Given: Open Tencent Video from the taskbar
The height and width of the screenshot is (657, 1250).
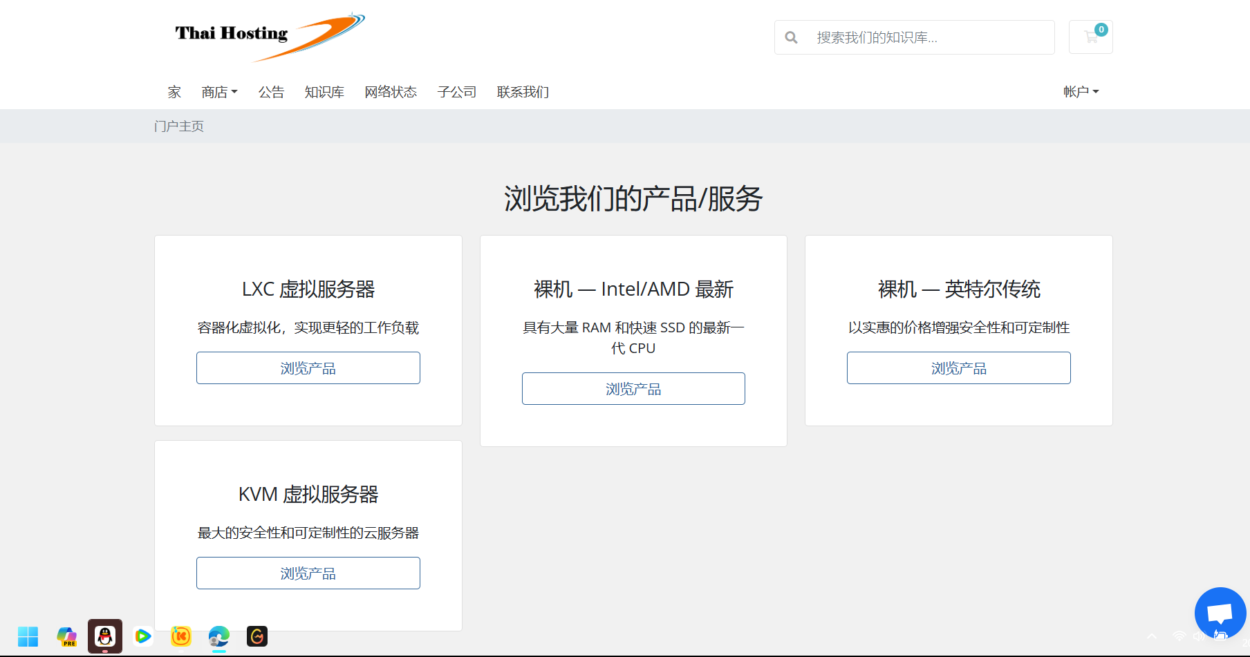Looking at the screenshot, I should tap(143, 636).
